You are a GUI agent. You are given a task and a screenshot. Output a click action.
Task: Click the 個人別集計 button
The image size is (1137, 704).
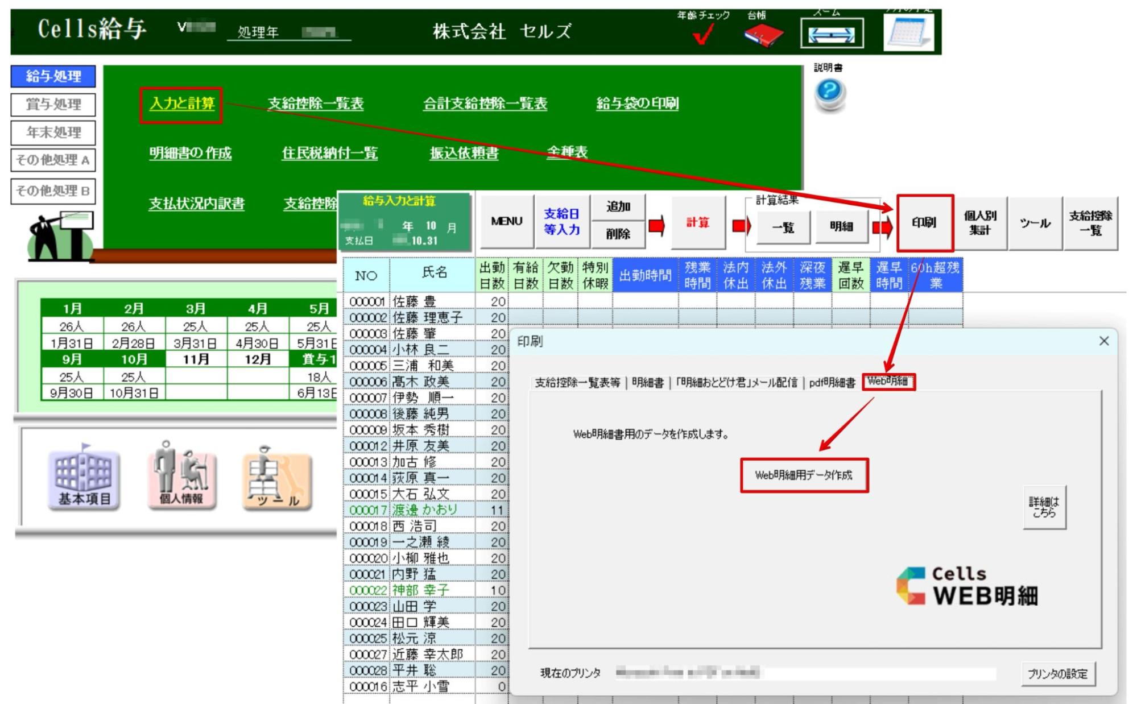tap(980, 223)
